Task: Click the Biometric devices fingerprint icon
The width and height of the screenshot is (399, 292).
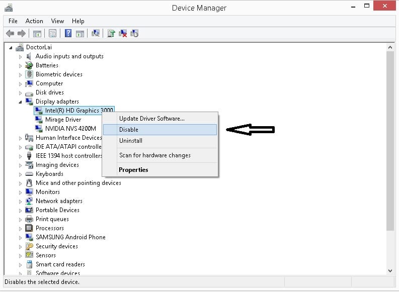Action: point(29,74)
